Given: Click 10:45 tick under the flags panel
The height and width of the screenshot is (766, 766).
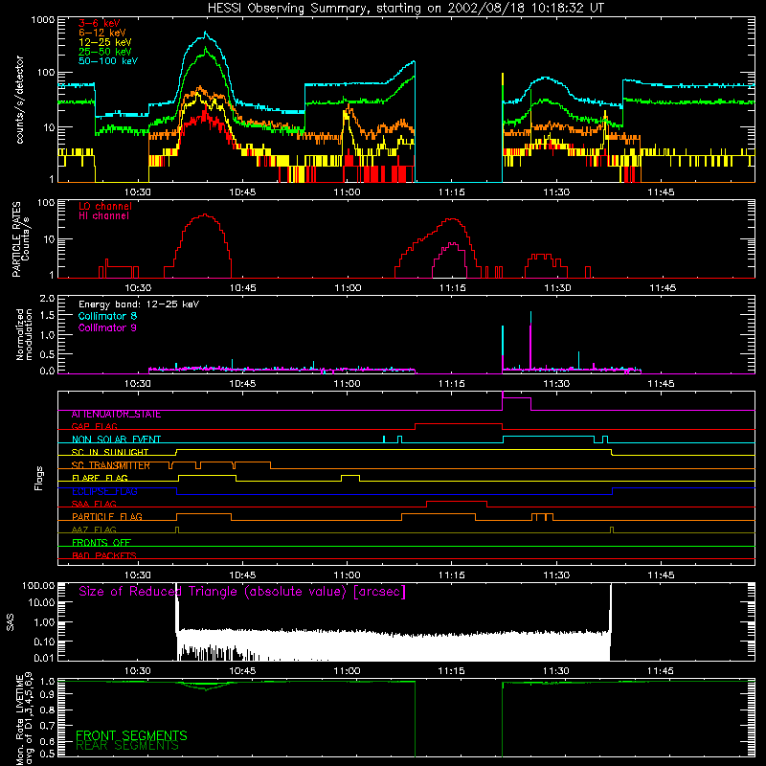Looking at the screenshot, I should [x=242, y=575].
